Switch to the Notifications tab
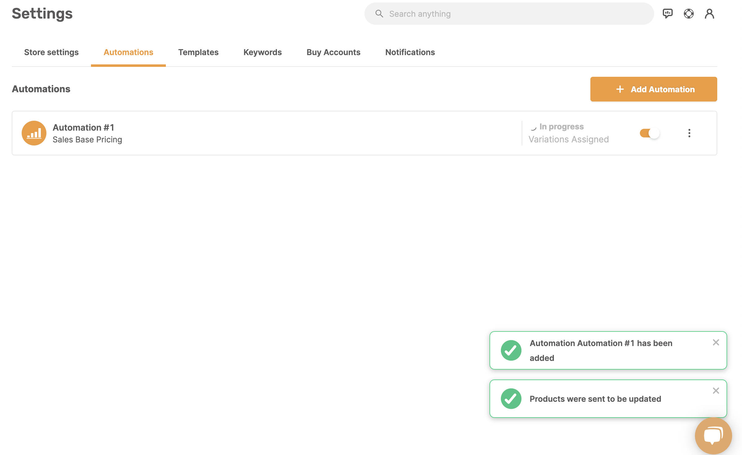The image size is (742, 455). pyautogui.click(x=410, y=52)
